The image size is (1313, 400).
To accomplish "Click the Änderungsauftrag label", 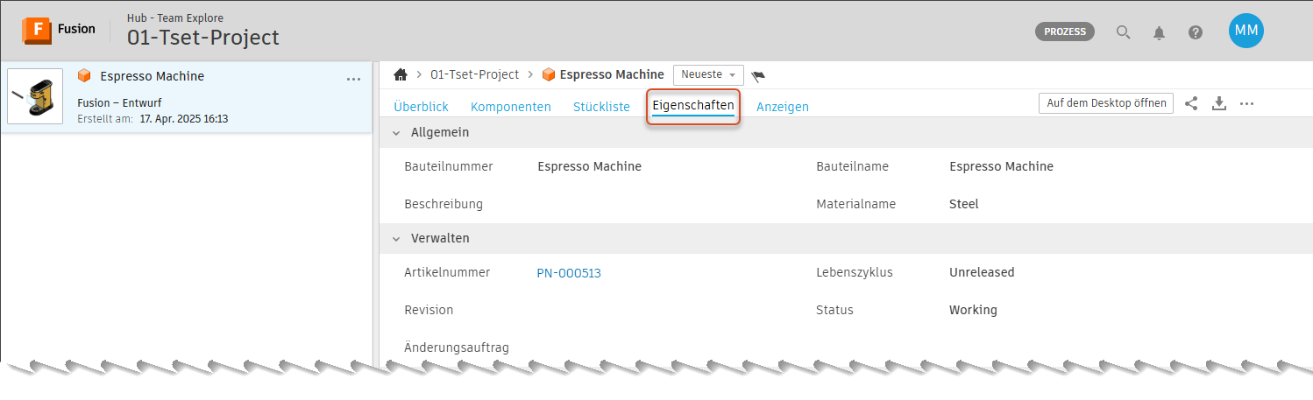I will pos(457,347).
